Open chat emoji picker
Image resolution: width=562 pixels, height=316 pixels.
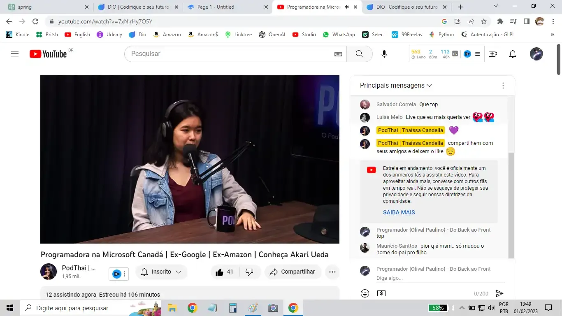pyautogui.click(x=365, y=293)
